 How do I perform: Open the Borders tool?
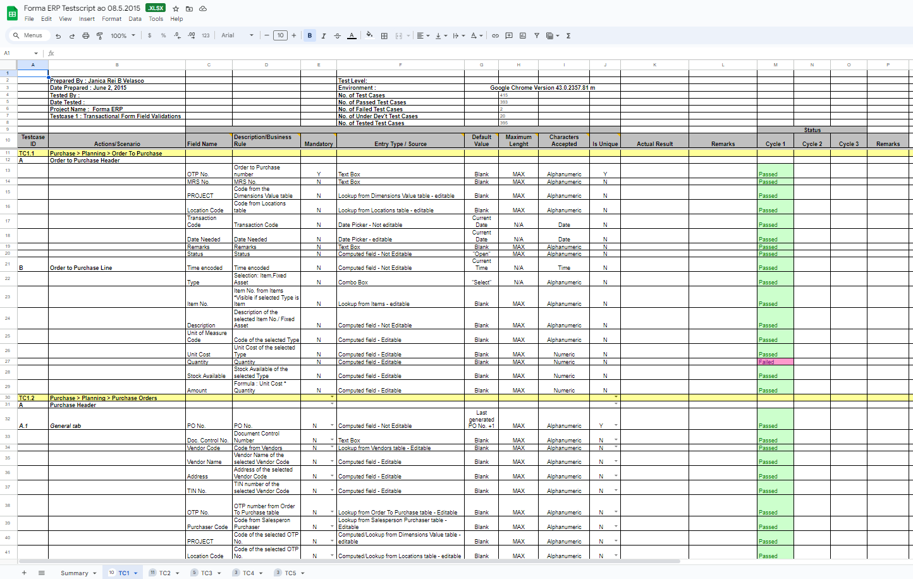tap(384, 36)
